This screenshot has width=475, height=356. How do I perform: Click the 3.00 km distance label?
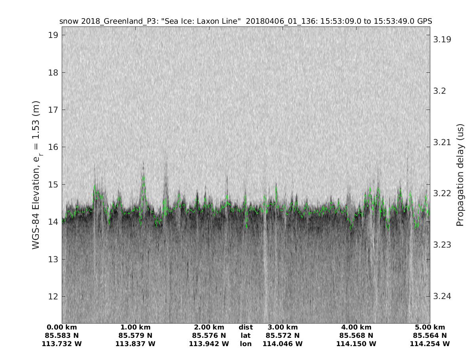tap(283, 328)
